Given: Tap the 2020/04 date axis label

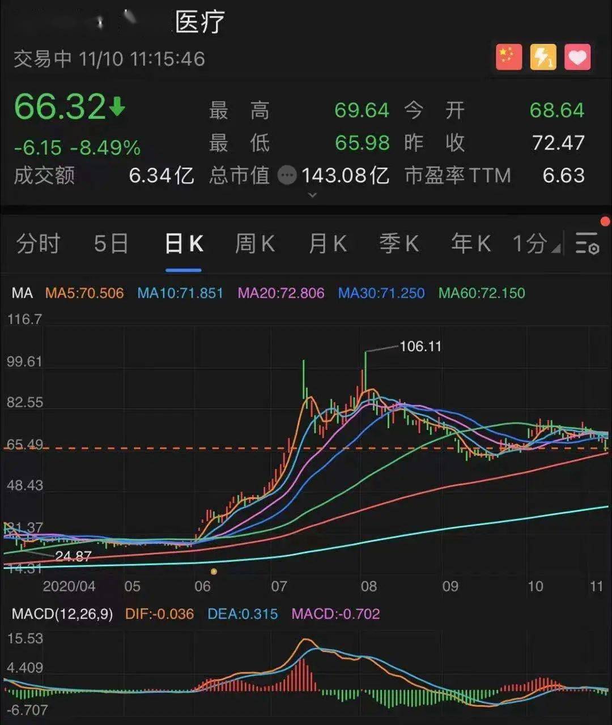Looking at the screenshot, I should pos(69,586).
